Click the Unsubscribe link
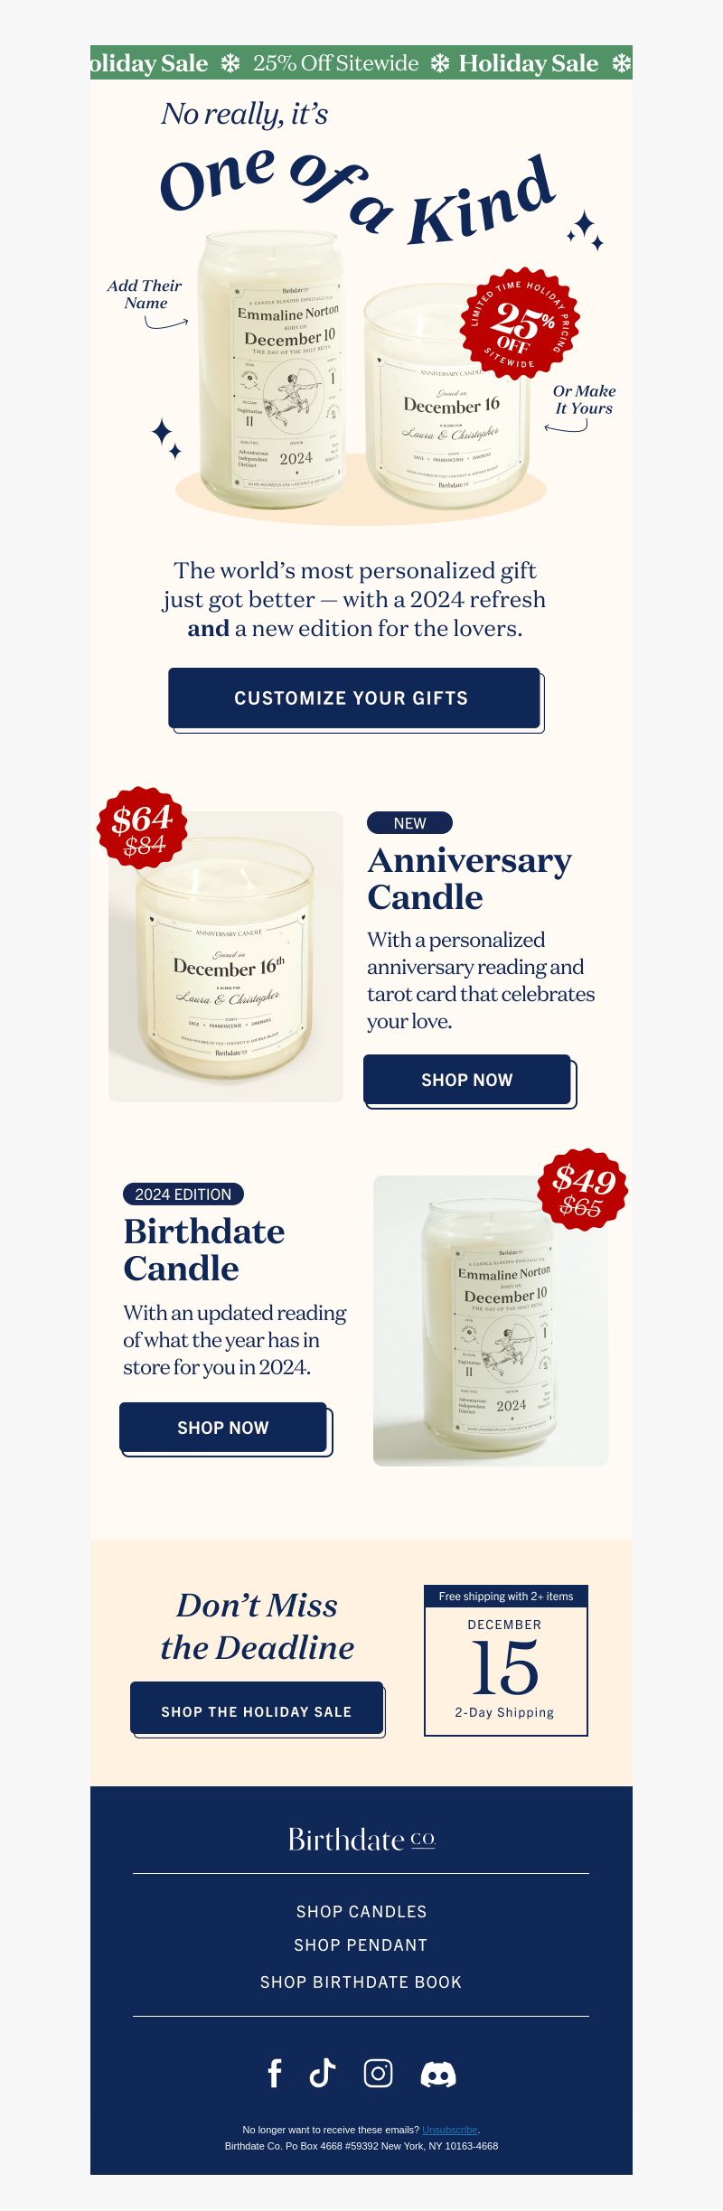Viewport: 723px width, 2211px height. 449,2130
